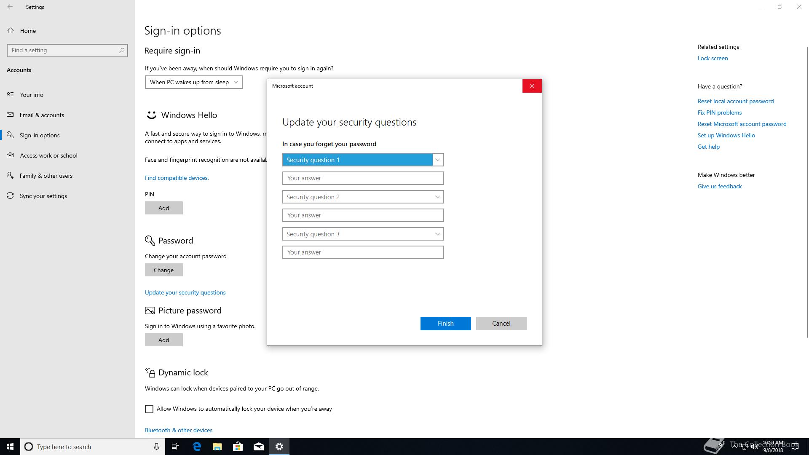Close the Microsoft account dialog

point(532,86)
